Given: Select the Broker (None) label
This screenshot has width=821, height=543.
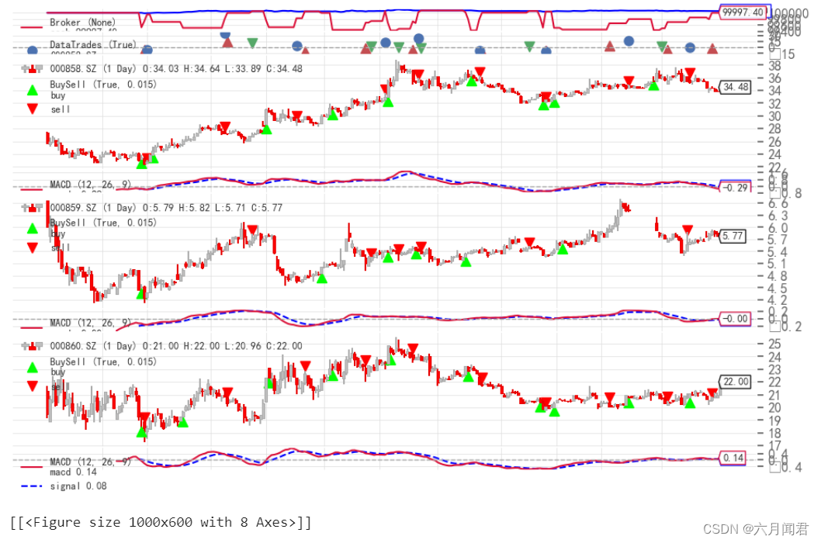Looking at the screenshot, I should pyautogui.click(x=82, y=22).
